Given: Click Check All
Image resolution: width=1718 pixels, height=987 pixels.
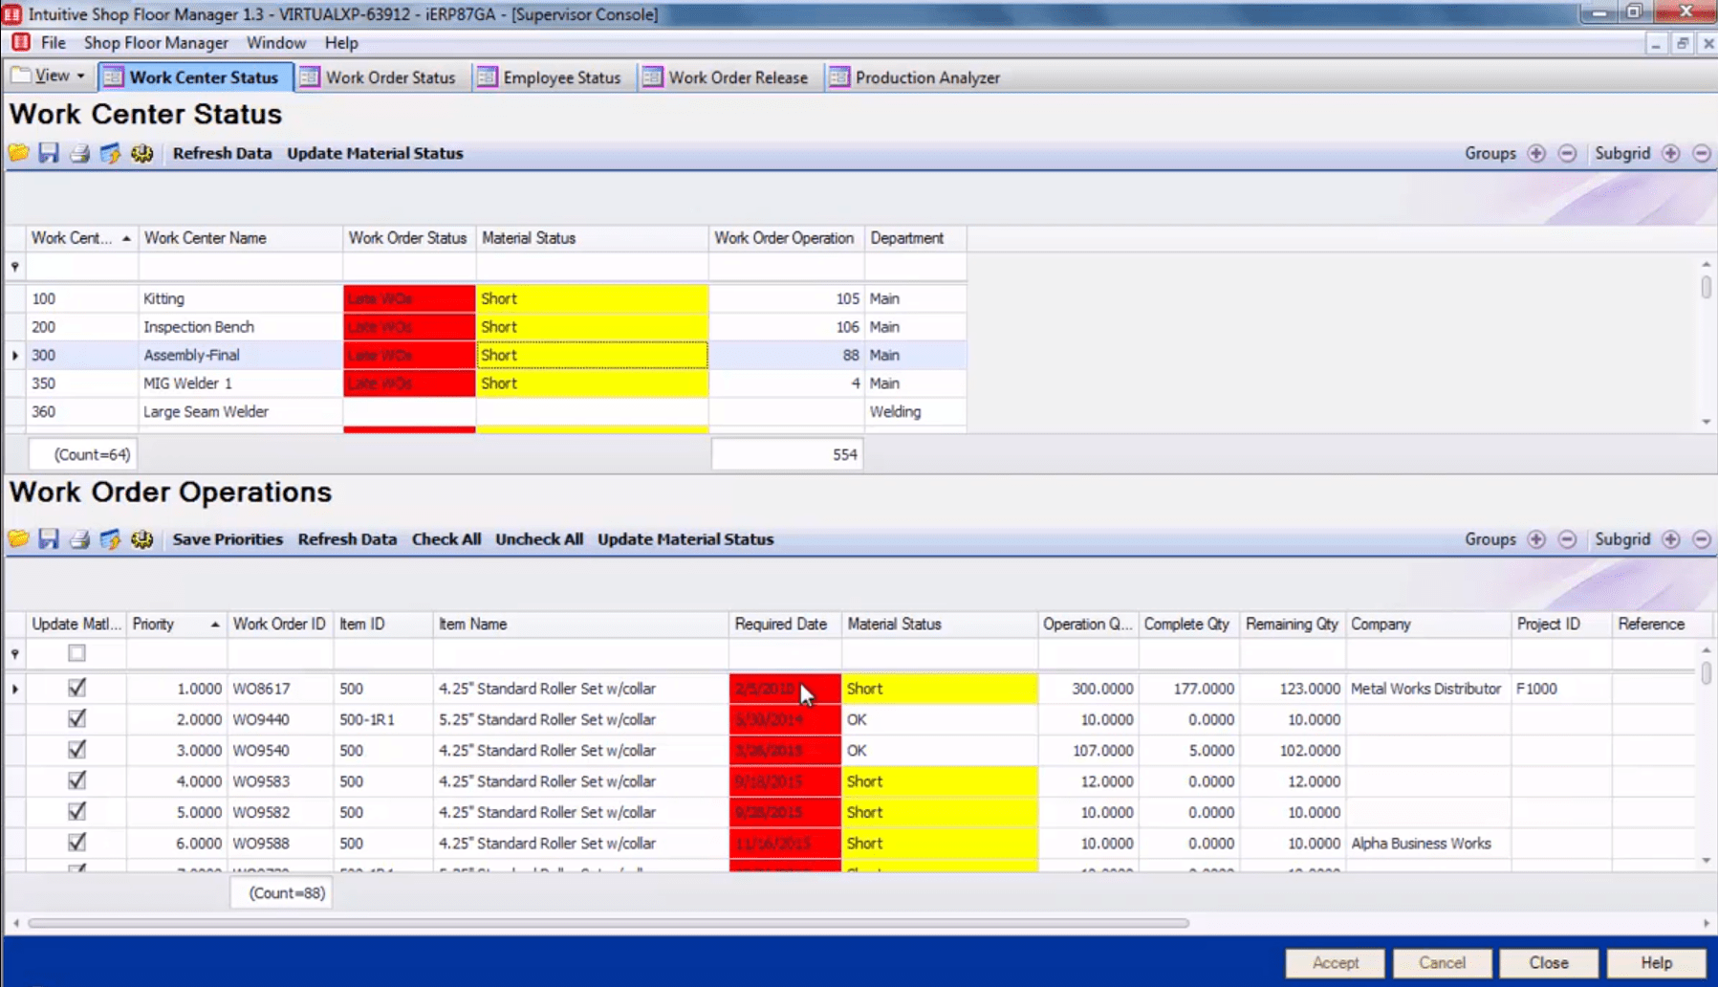Looking at the screenshot, I should (446, 539).
